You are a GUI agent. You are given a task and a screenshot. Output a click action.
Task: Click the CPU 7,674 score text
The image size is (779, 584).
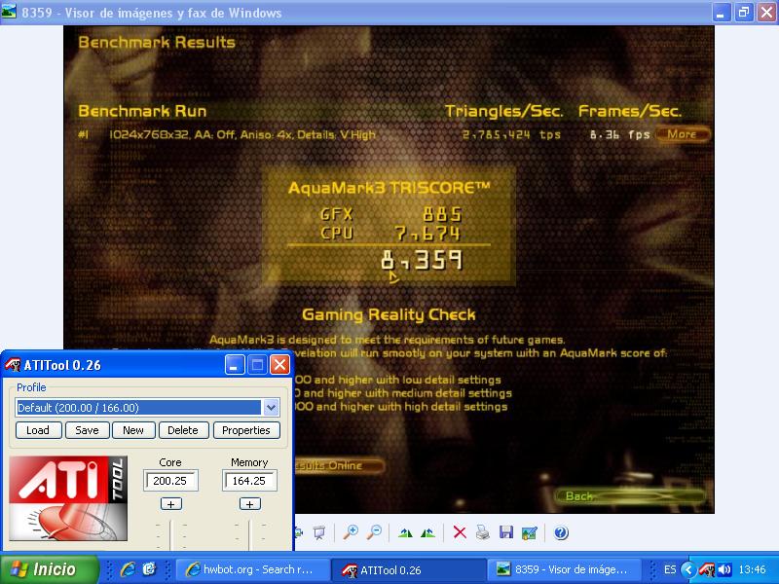(391, 233)
